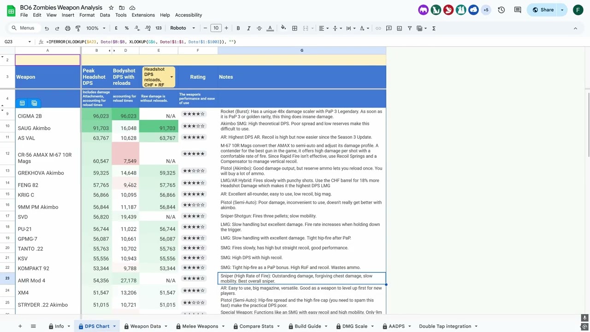This screenshot has height=332, width=590.
Task: Open the Format menu
Action: click(87, 15)
